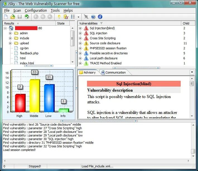The width and height of the screenshot is (198, 171).
Task: Click red warning icon of Cross Site Scripting
Action: coord(86,38)
